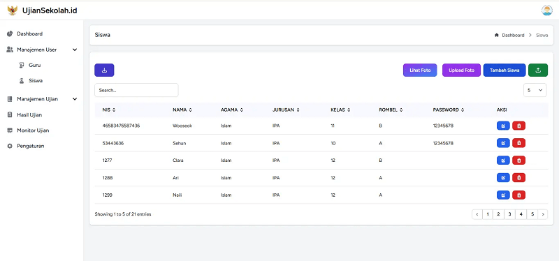Click the Garuda logo beside UjianSekolah.id
The height and width of the screenshot is (261, 559).
pos(13,10)
